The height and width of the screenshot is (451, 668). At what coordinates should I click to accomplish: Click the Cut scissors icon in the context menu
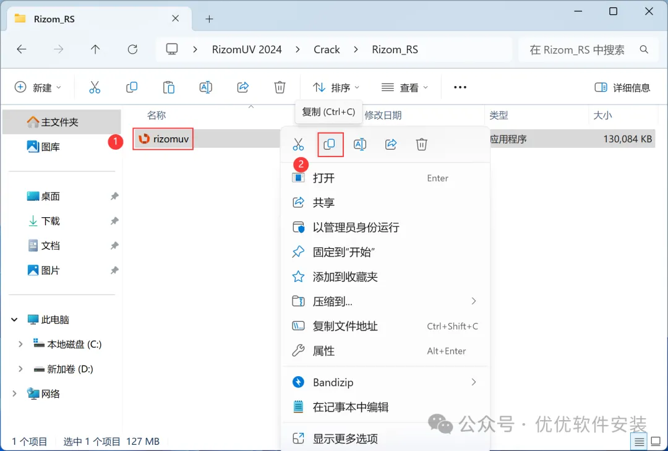tap(298, 145)
